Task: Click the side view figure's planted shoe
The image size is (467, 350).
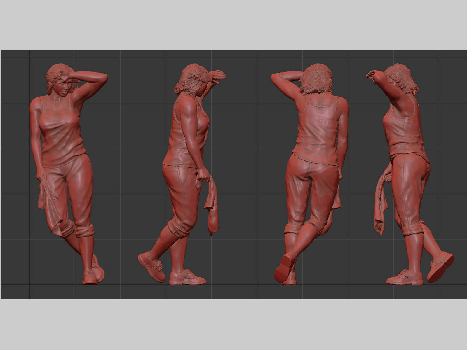Action: (187, 279)
